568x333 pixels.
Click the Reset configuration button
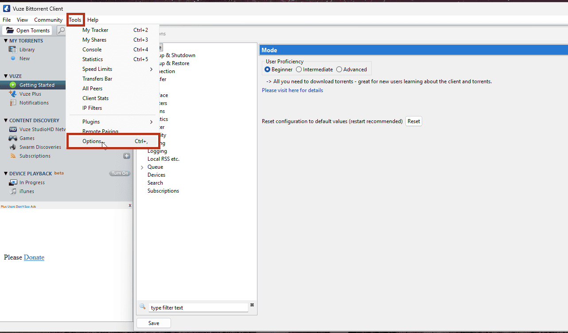414,121
